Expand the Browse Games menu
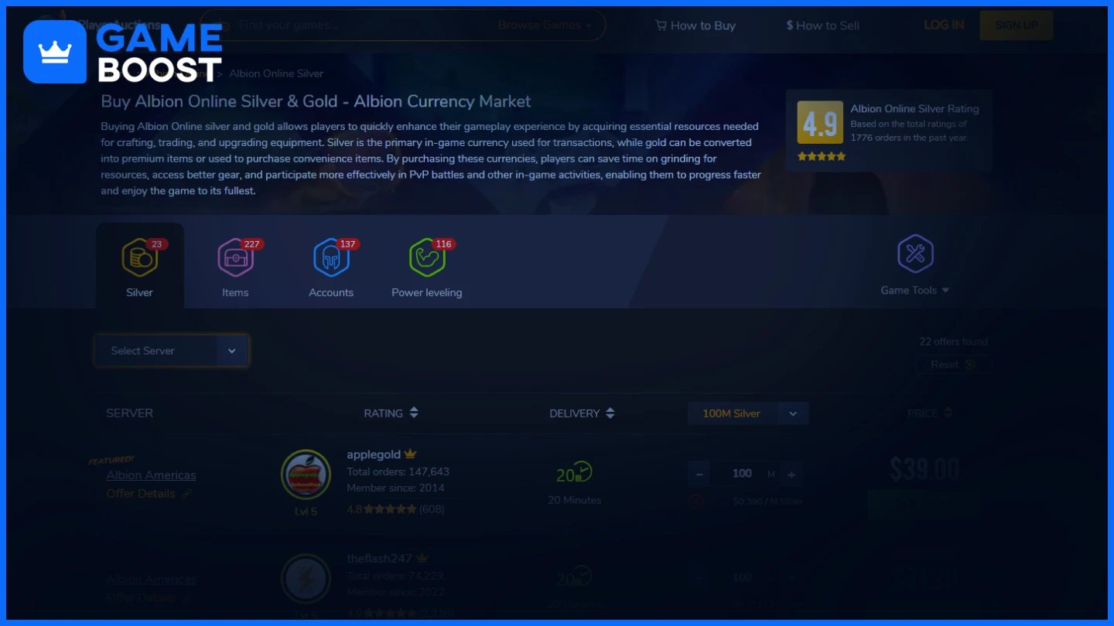This screenshot has width=1114, height=626. [545, 25]
